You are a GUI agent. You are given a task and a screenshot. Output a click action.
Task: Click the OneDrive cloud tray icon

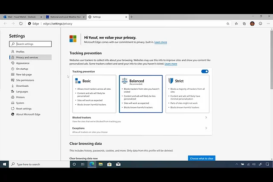tap(242, 164)
